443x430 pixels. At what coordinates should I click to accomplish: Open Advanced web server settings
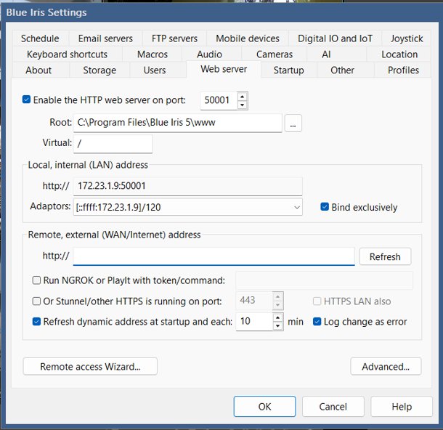386,366
